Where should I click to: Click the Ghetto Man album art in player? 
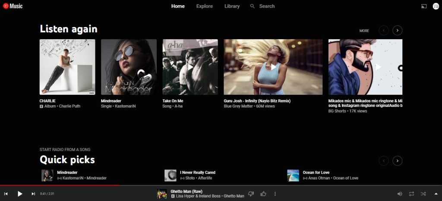coord(162,194)
